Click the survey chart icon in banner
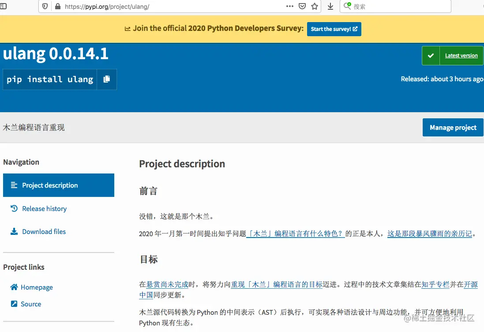Screen dimensions: 484x332 pyautogui.click(x=128, y=29)
